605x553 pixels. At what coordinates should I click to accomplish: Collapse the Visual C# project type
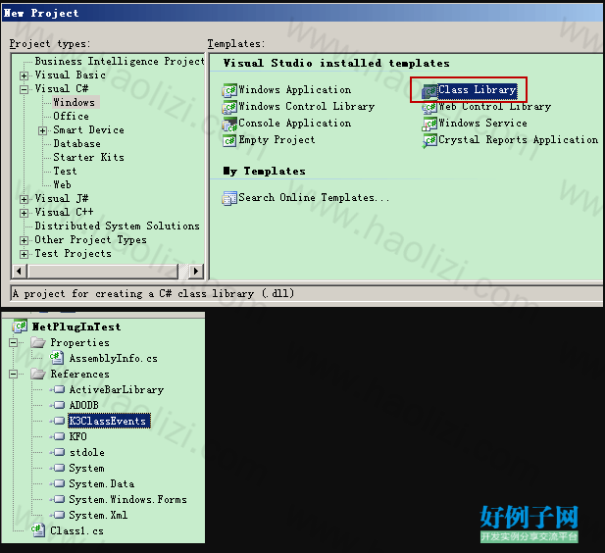25,89
